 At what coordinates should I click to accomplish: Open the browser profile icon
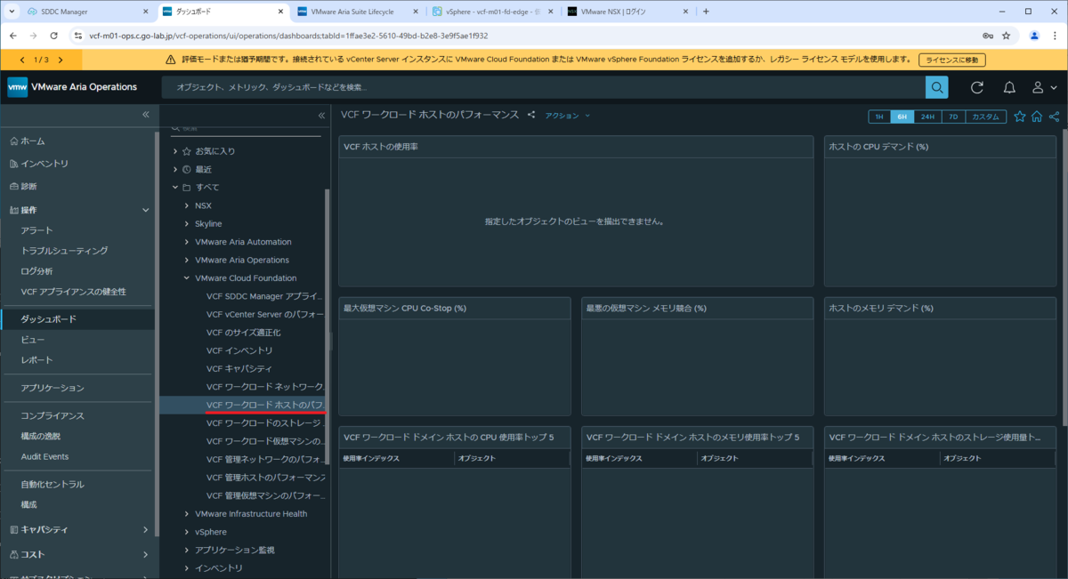tap(1034, 36)
